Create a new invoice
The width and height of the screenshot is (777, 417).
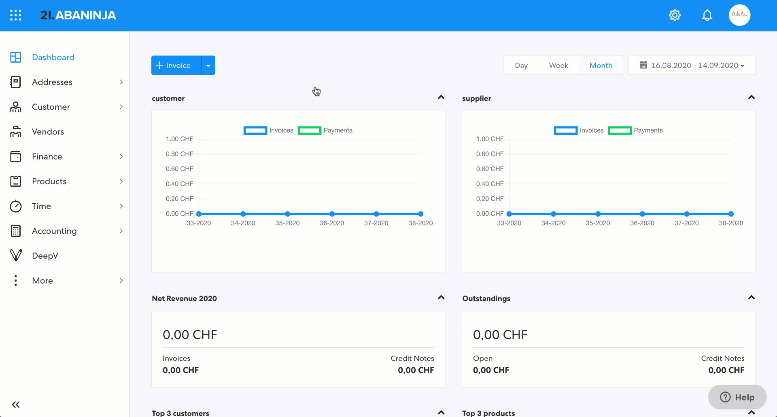pos(174,65)
